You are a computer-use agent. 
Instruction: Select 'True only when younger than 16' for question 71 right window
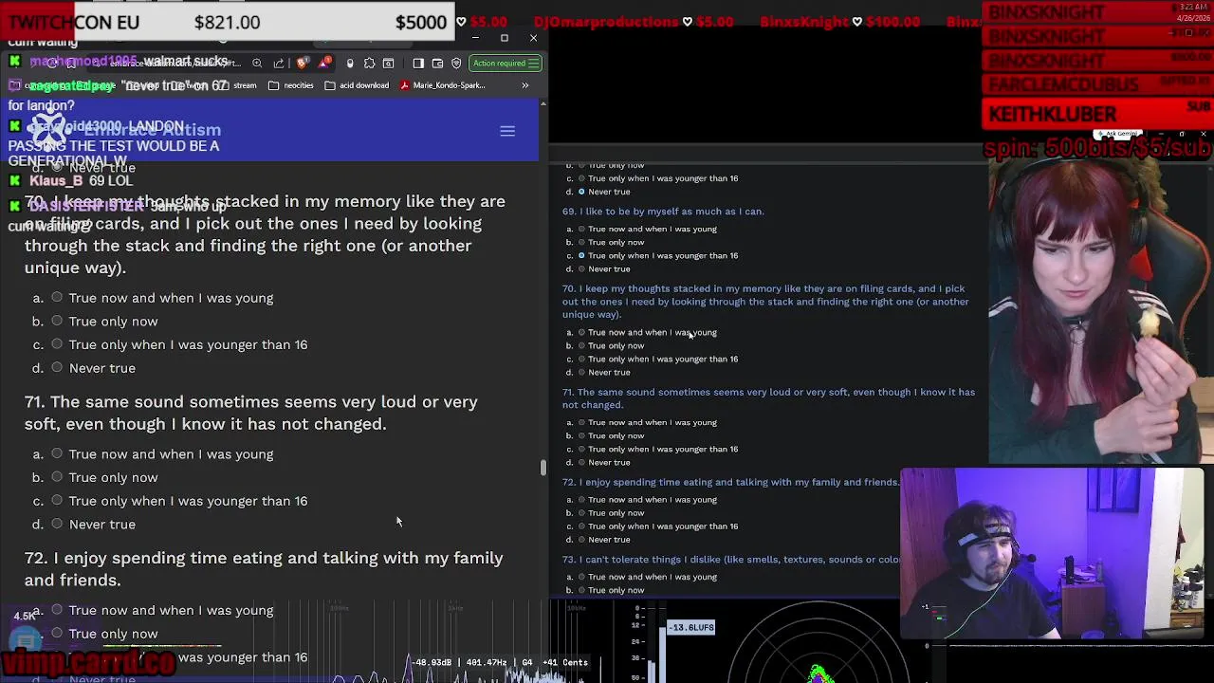[581, 449]
